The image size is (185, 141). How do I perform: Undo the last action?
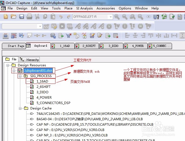pyautogui.click(x=61, y=17)
